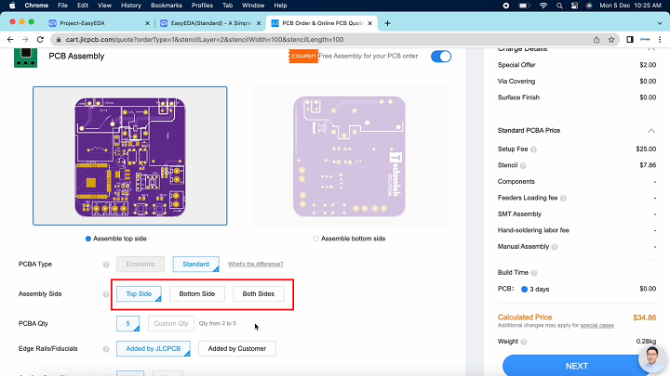Select Added by Customer option
The width and height of the screenshot is (670, 376).
tap(237, 349)
